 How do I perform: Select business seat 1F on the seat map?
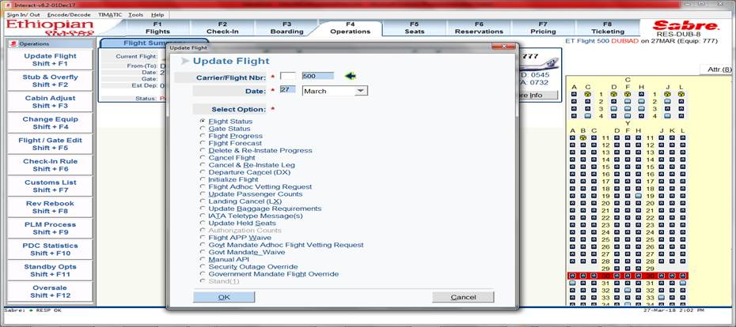click(628, 94)
